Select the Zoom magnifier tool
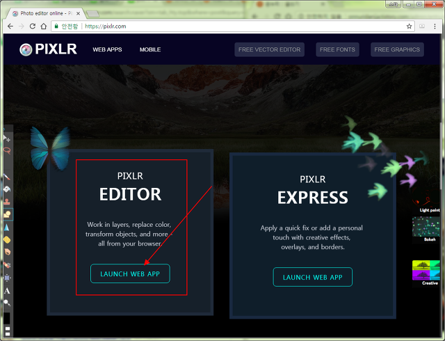 [7, 303]
